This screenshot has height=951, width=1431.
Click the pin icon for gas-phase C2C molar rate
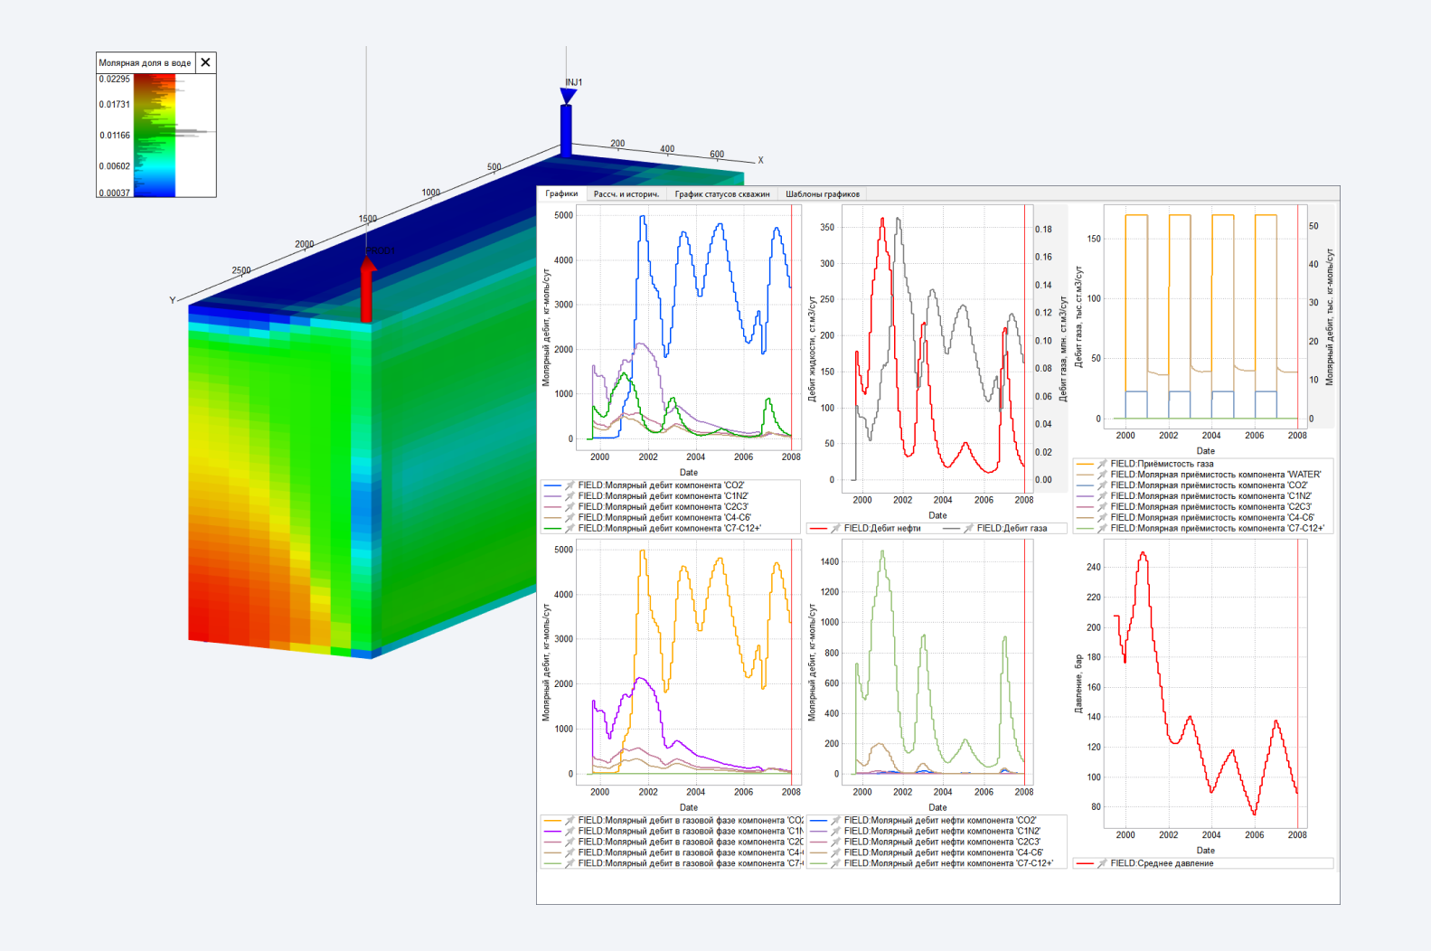570,843
